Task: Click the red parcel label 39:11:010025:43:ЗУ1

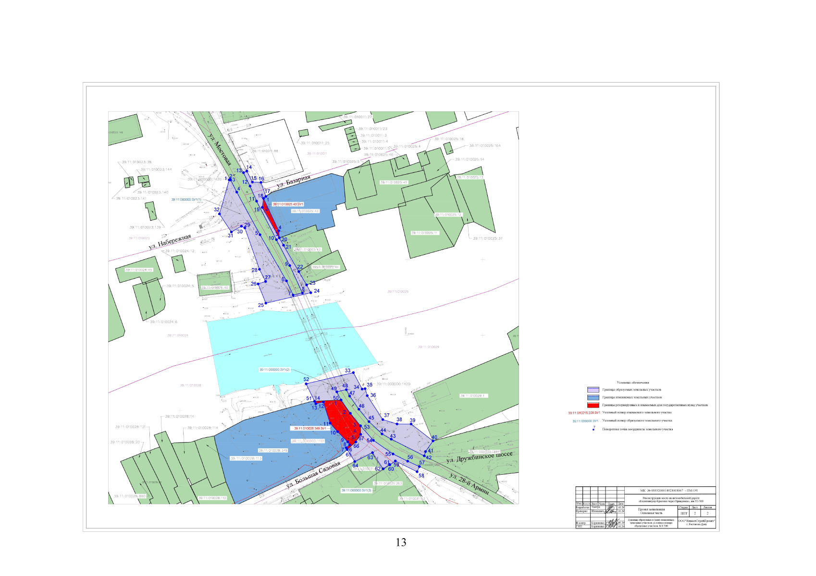Action: coord(288,204)
